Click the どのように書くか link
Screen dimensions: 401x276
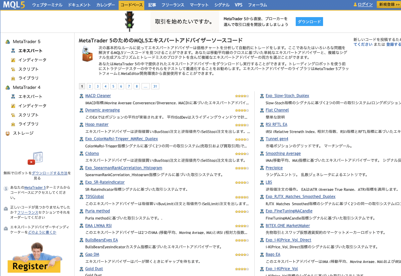pos(42,232)
